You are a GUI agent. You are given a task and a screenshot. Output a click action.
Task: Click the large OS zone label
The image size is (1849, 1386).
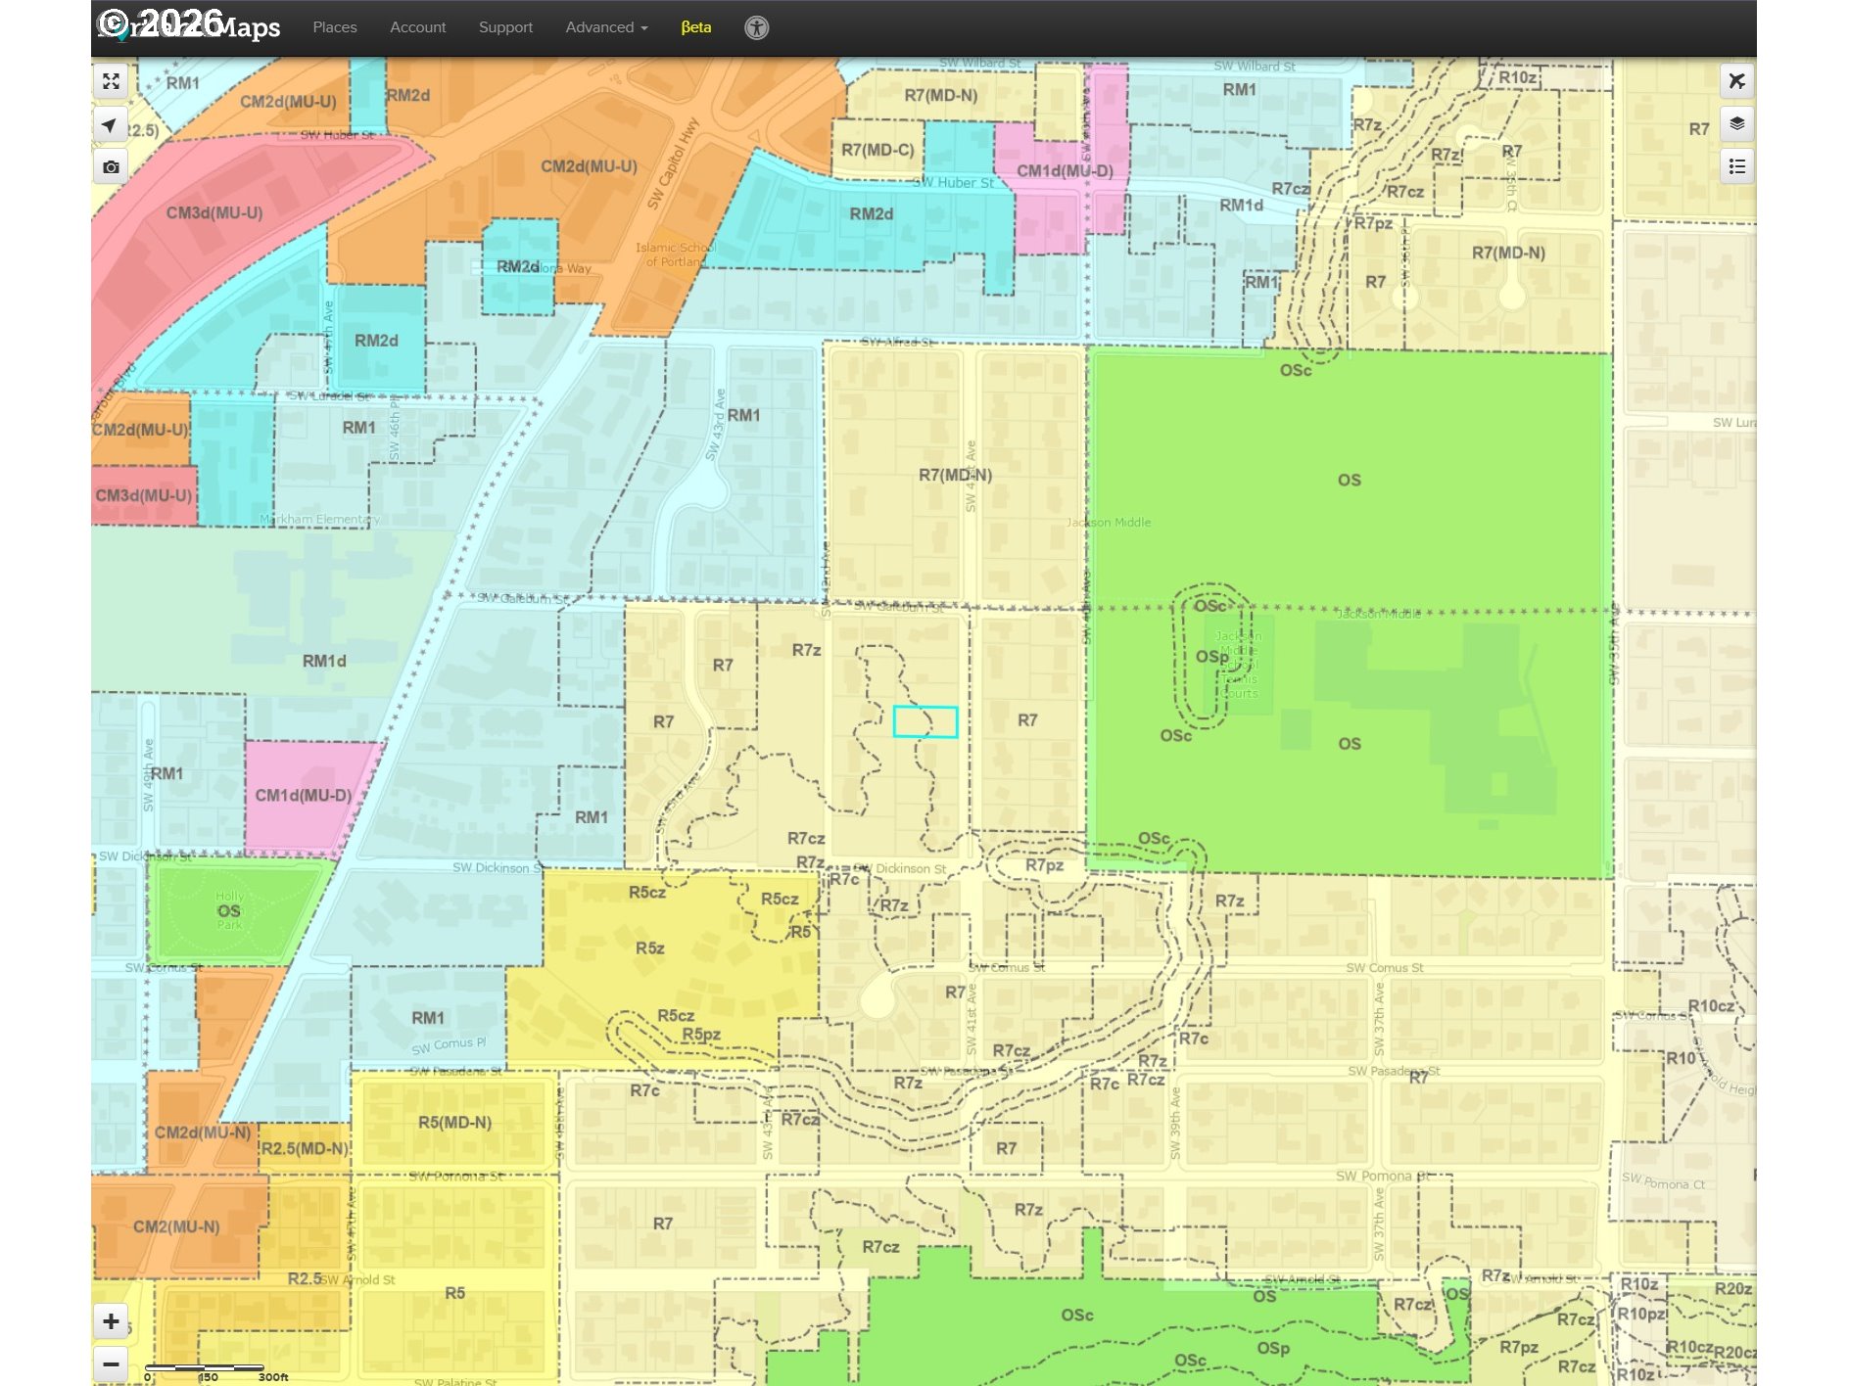tap(1350, 481)
